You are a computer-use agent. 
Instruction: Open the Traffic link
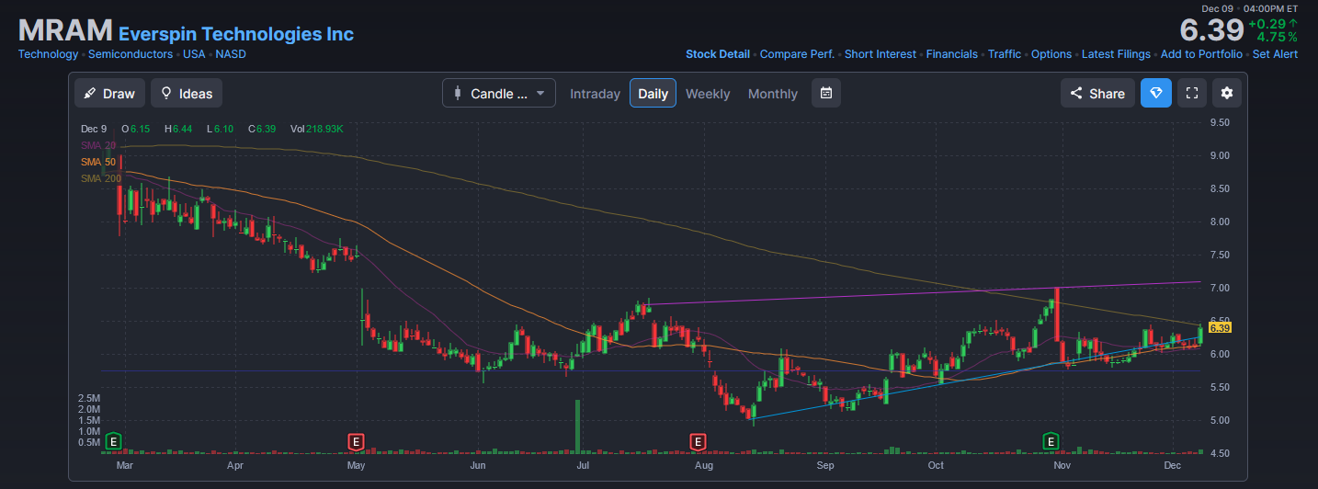(x=1005, y=54)
